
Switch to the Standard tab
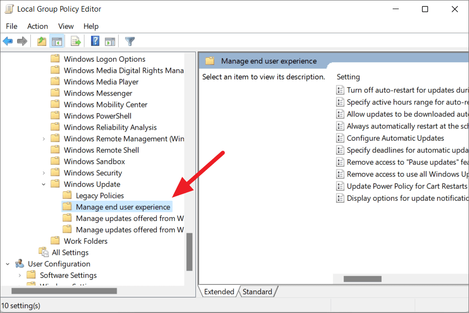[x=258, y=291]
